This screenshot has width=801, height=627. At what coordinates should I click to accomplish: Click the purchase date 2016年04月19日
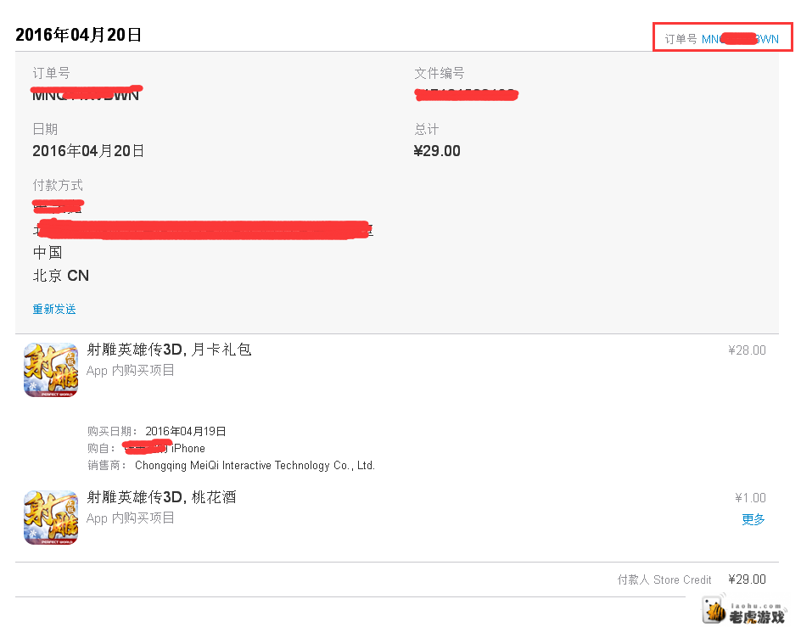pyautogui.click(x=186, y=431)
